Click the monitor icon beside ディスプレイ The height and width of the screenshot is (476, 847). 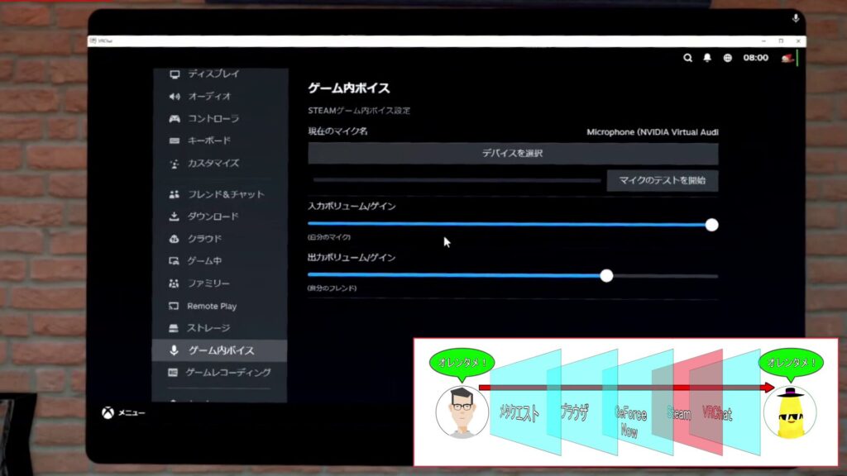(175, 74)
